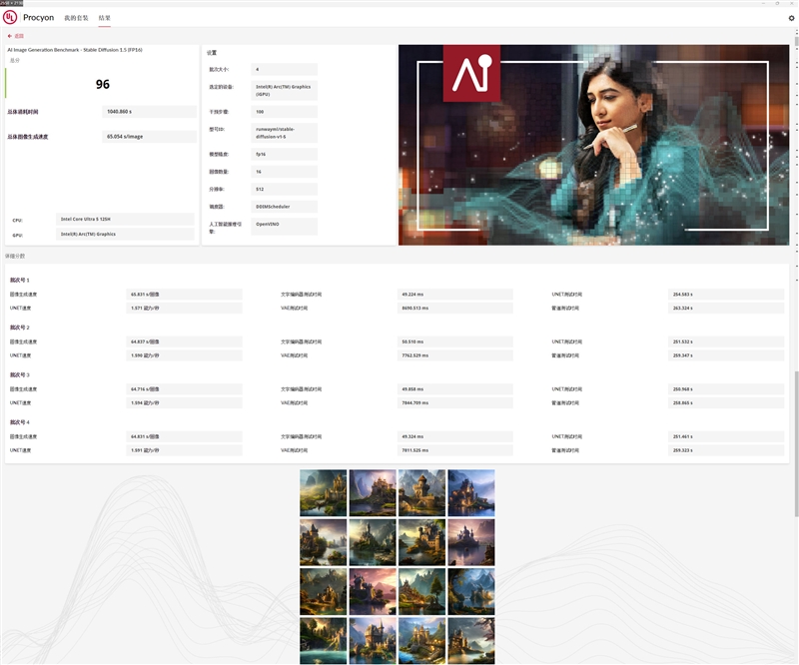The height and width of the screenshot is (665, 799).
Task: Click text encoder time 50.510 ms
Action: tap(455, 341)
